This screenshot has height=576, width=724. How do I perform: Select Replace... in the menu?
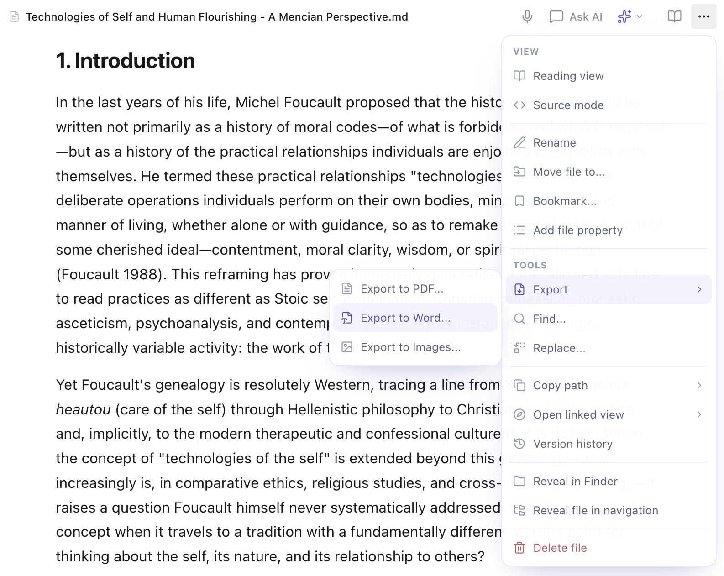click(x=609, y=348)
